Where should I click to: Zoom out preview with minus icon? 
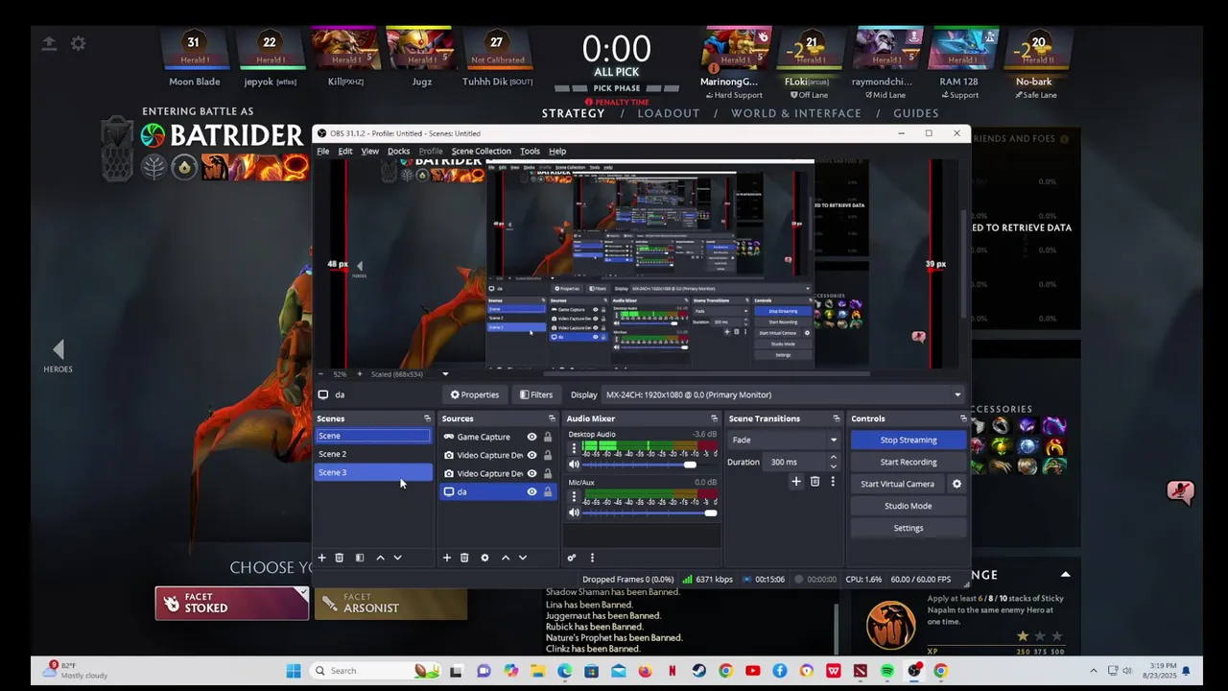point(321,373)
